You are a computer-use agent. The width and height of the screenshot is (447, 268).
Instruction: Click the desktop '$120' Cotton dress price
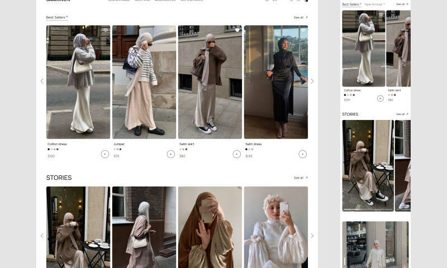coord(51,156)
